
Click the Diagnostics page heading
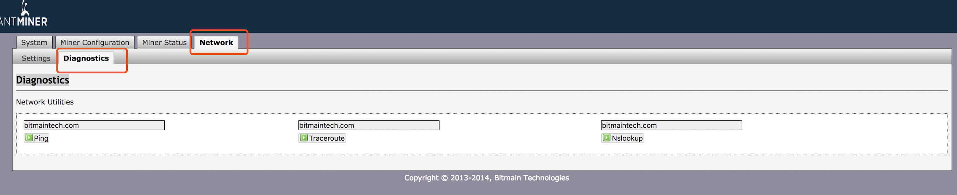42,80
